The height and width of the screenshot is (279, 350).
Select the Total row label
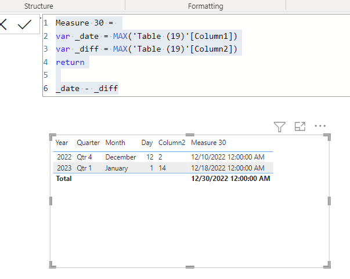pos(64,179)
